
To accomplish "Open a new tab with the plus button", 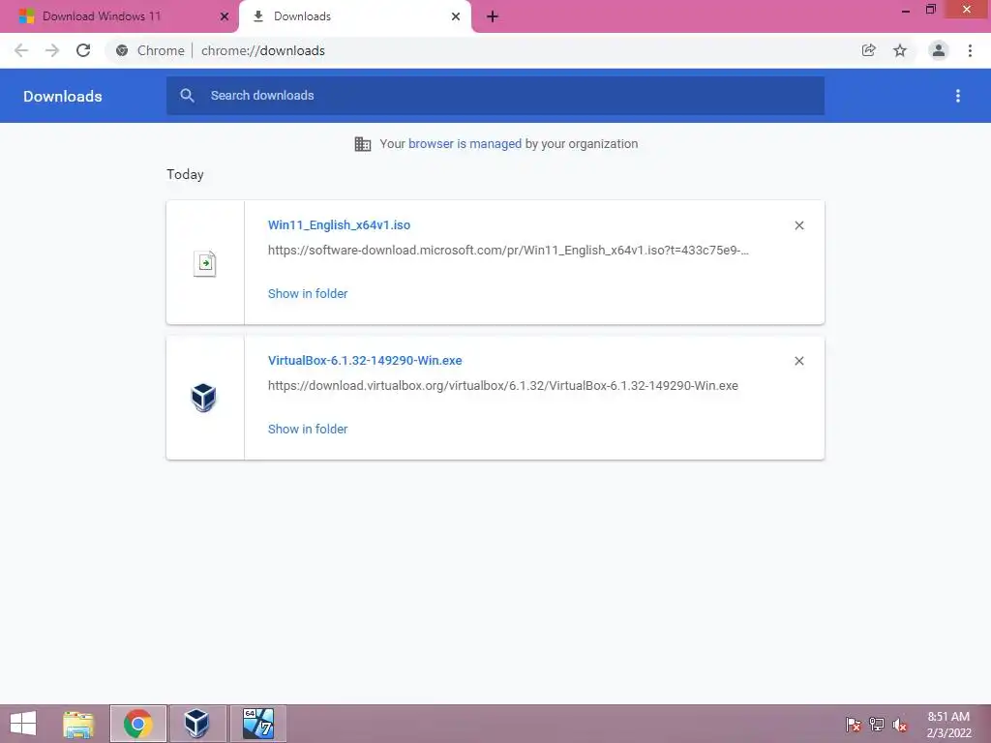I will 493,16.
